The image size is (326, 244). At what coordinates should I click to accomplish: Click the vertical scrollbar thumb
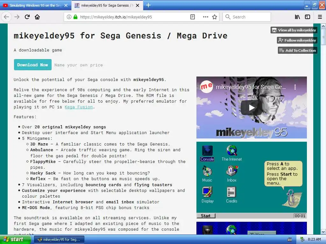point(323,37)
